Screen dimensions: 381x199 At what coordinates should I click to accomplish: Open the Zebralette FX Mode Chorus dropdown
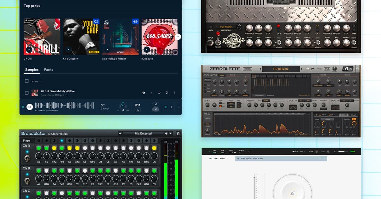click(327, 119)
